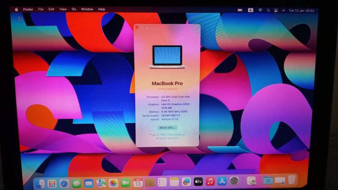Open the Notes app in Dock
The width and height of the screenshot is (338, 190).
click(174, 182)
